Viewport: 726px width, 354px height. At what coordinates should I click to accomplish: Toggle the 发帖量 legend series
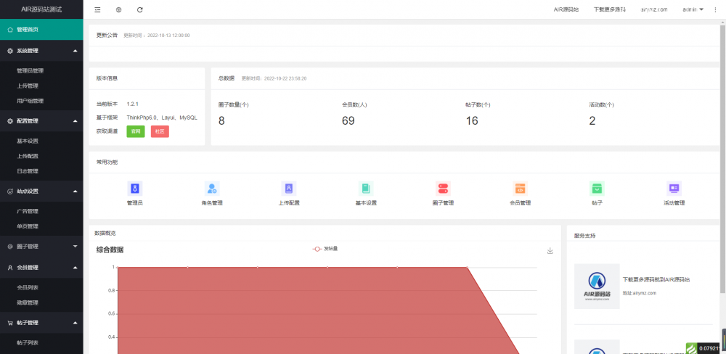pyautogui.click(x=325, y=249)
